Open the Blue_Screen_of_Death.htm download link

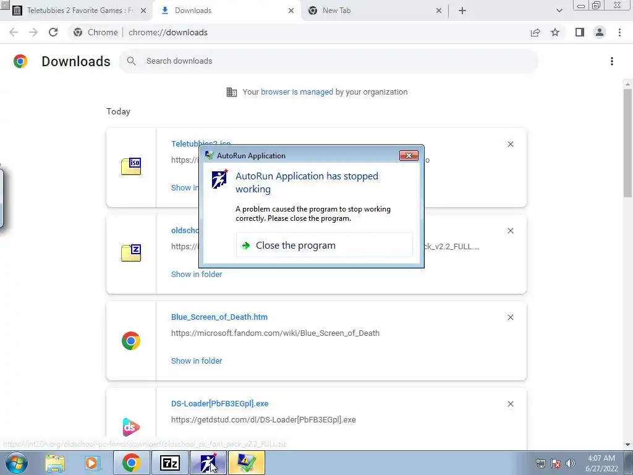pyautogui.click(x=219, y=317)
